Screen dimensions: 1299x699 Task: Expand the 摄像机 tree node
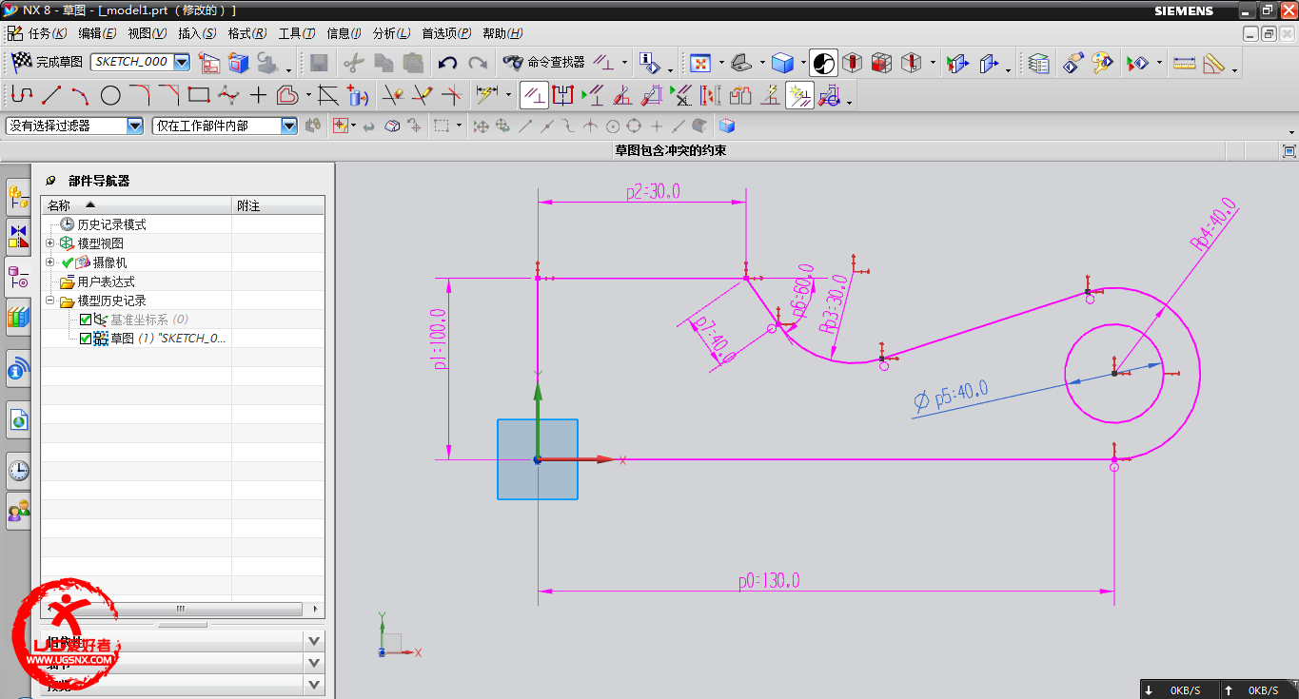tap(50, 262)
